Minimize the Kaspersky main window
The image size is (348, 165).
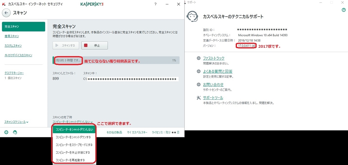pos(167,4)
